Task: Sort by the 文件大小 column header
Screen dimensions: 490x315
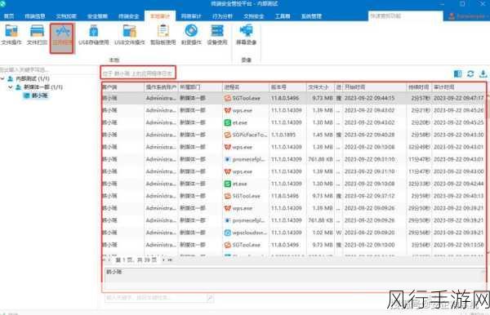Action: [320, 87]
